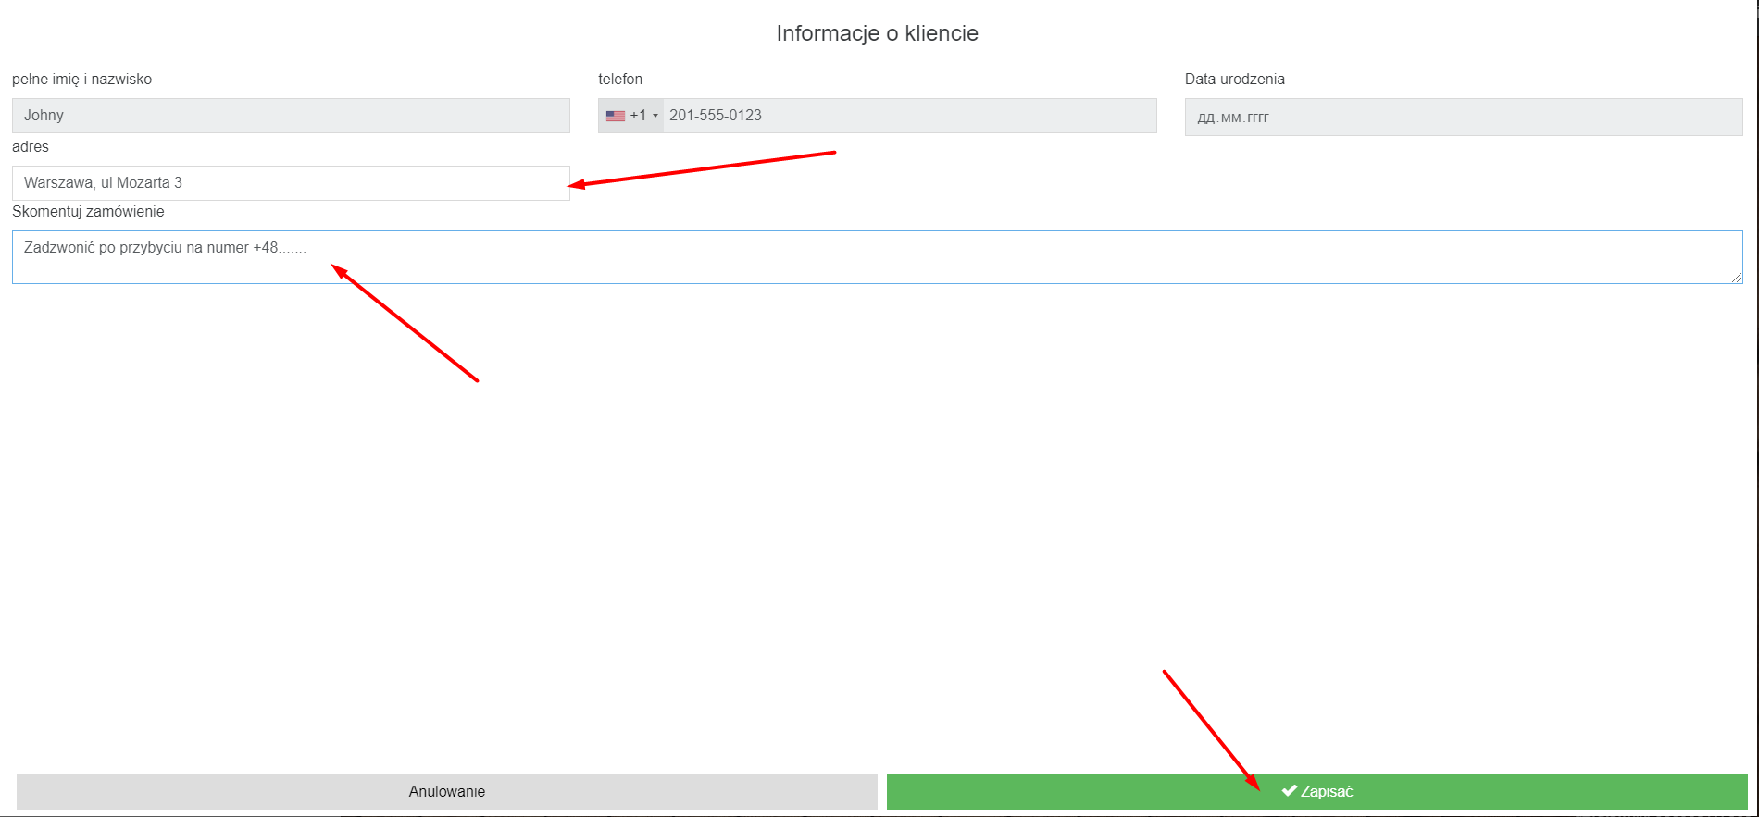The image size is (1759, 817).
Task: Select the month segment of birth date
Action: (x=1232, y=118)
